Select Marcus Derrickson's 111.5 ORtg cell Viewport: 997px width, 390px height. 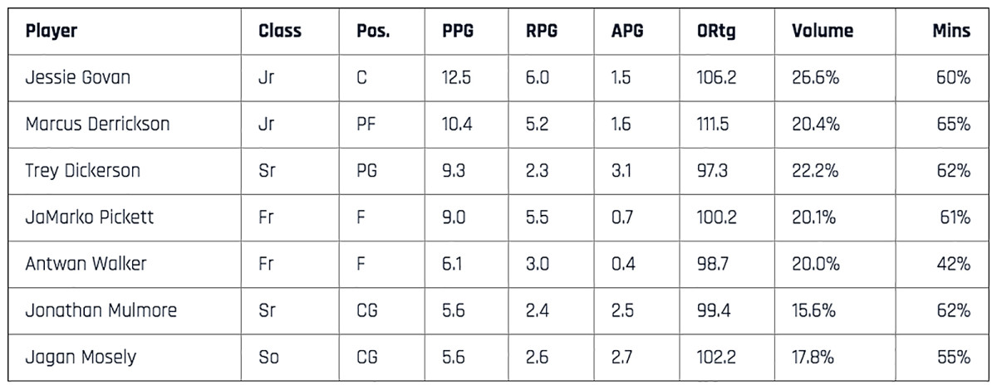click(x=716, y=124)
